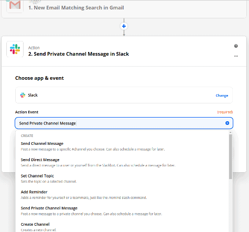Add a step with the blue plus button
This screenshot has width=249, height=232.
tap(124, 26)
